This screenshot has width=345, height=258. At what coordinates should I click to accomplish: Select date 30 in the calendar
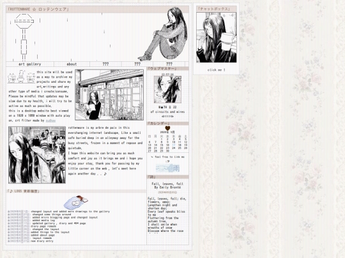point(167,151)
